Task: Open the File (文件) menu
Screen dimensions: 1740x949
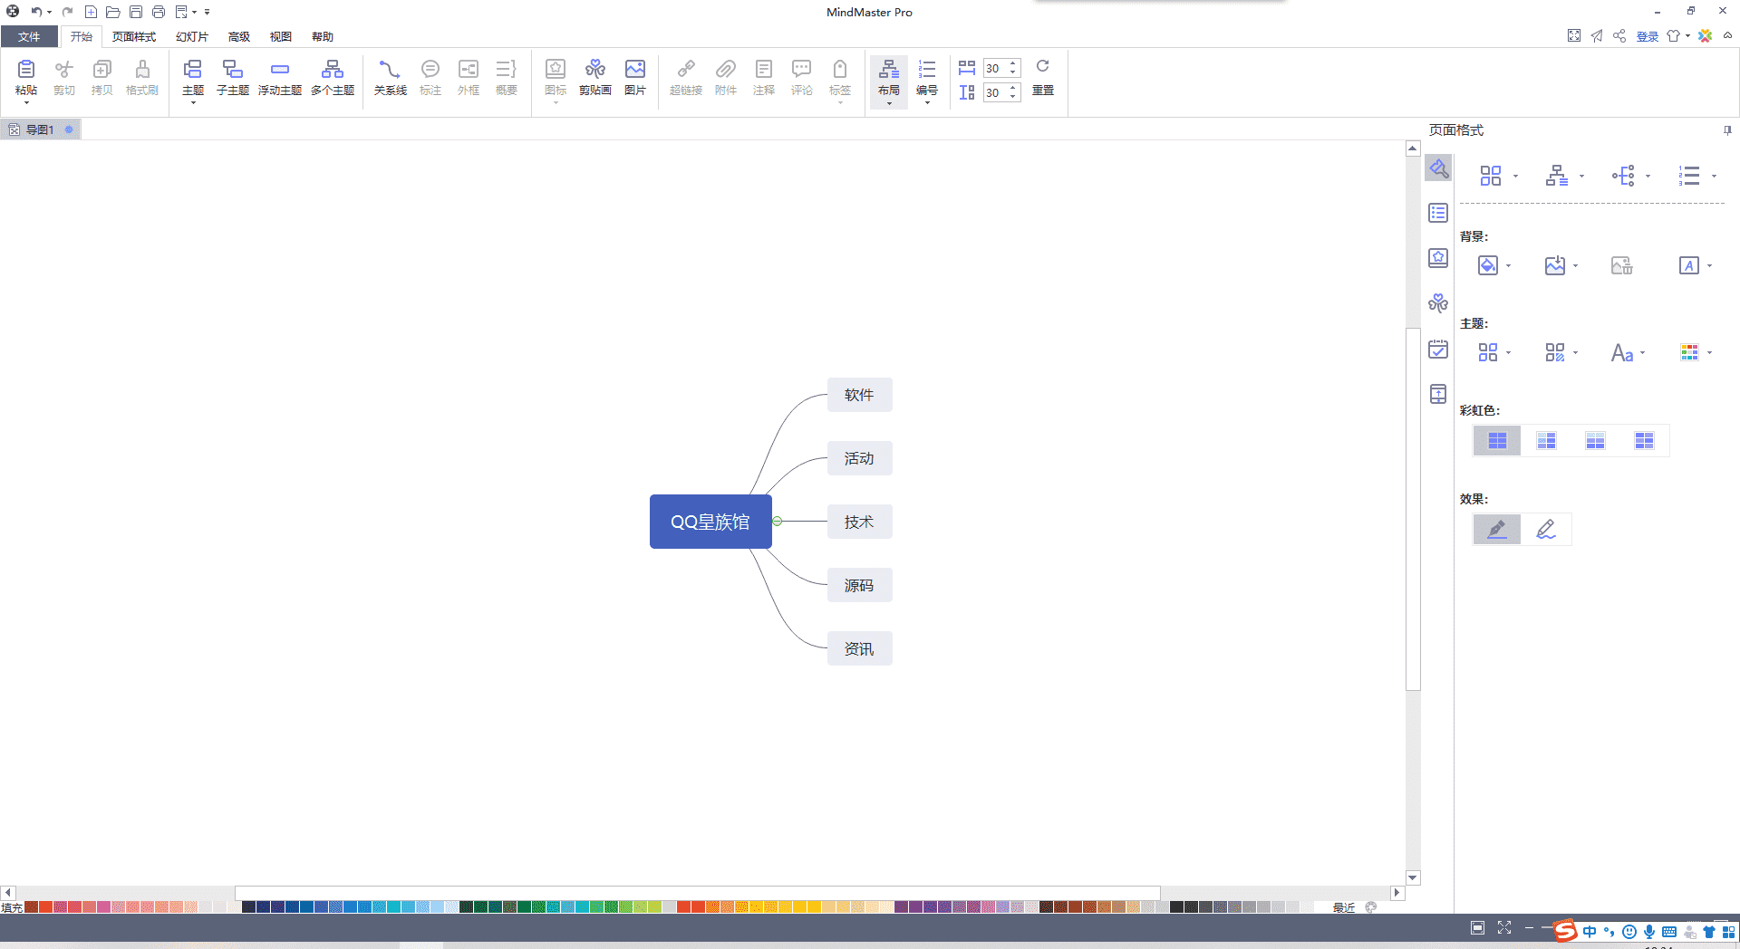Action: [29, 37]
